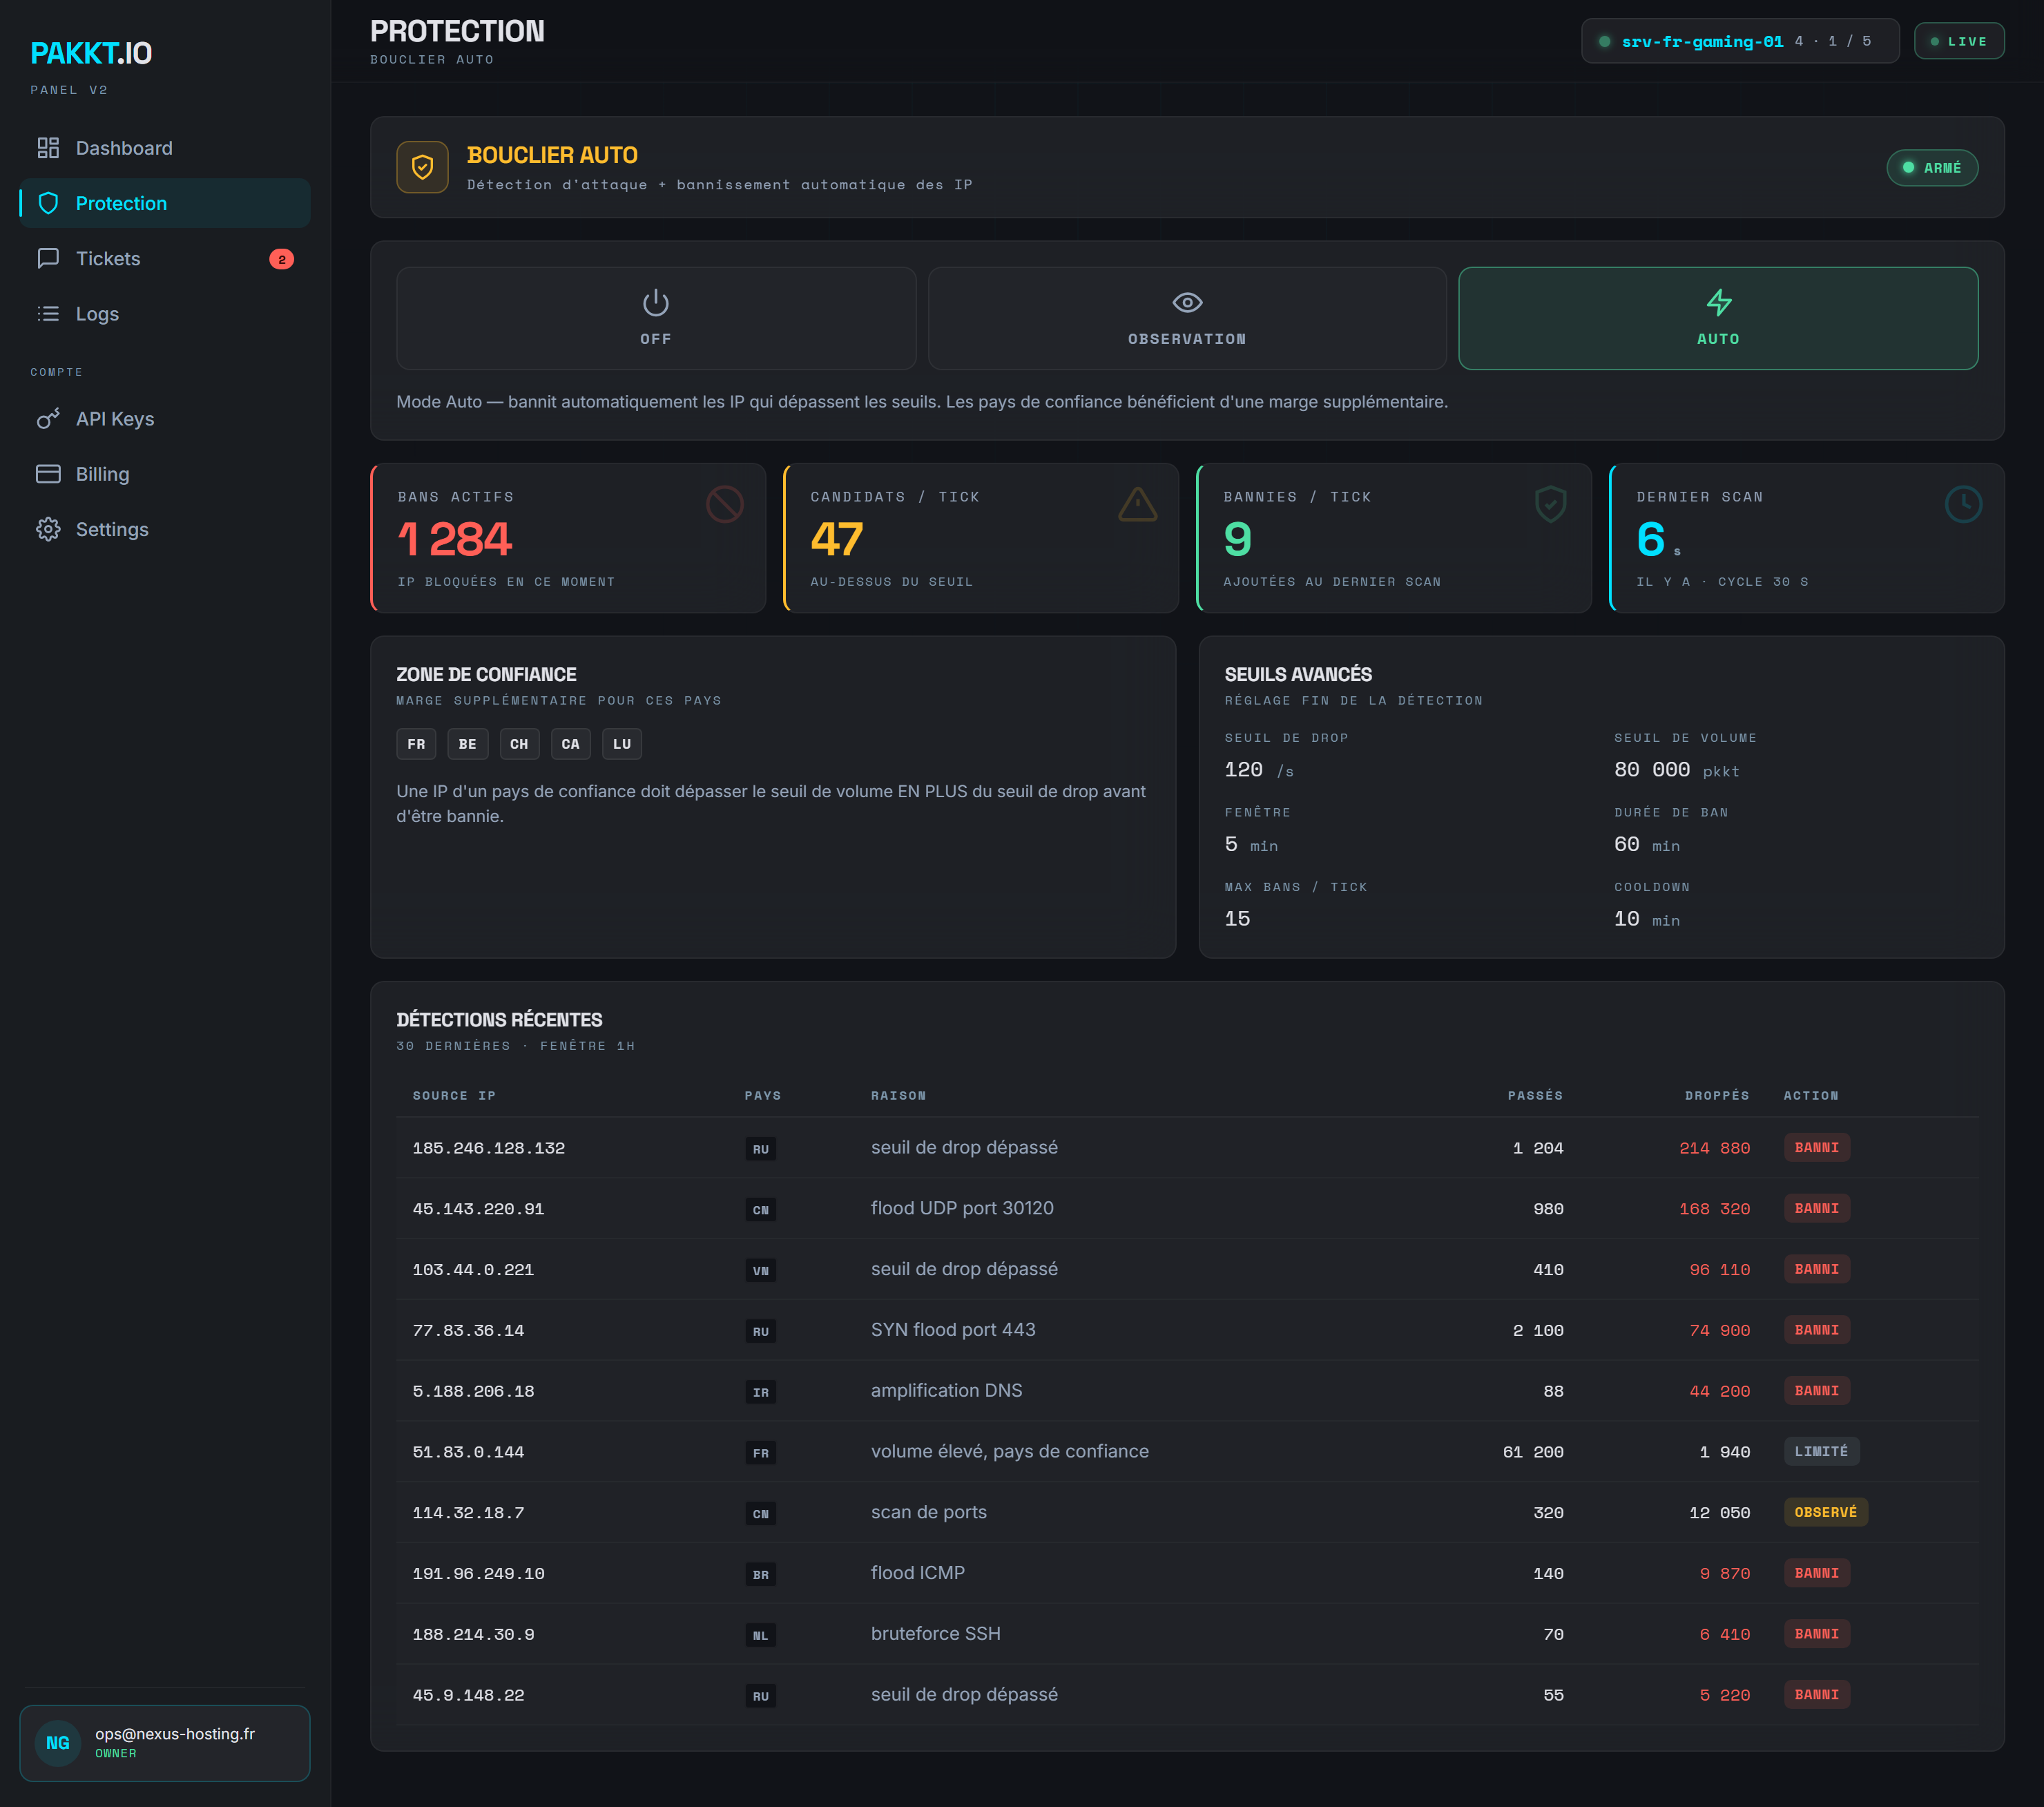Click the eye icon in Observation mode

click(x=1187, y=302)
